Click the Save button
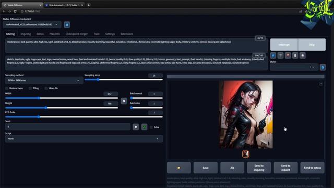 206,168
